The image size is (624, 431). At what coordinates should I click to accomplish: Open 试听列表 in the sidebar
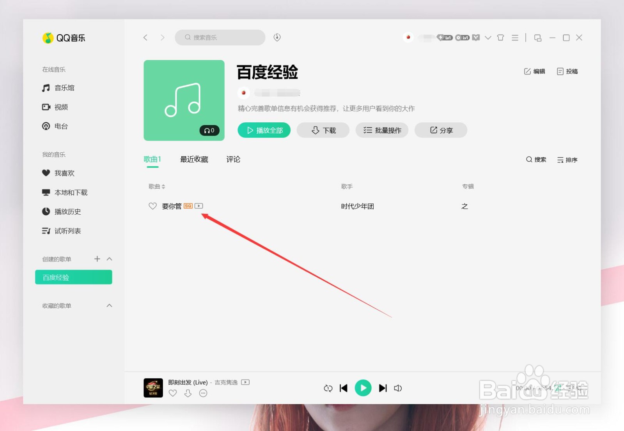tap(62, 231)
